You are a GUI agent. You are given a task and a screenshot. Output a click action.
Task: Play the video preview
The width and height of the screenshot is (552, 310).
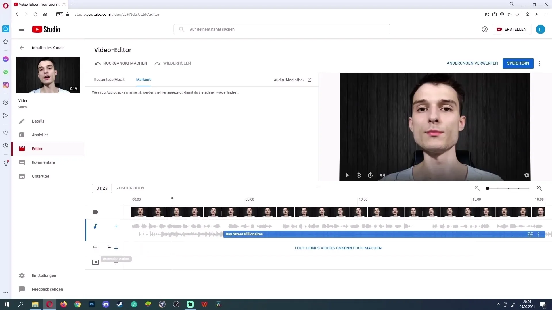tap(347, 175)
